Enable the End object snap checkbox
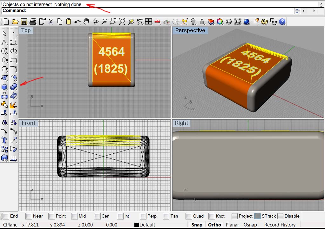This screenshot has height=229, width=325. (6, 216)
